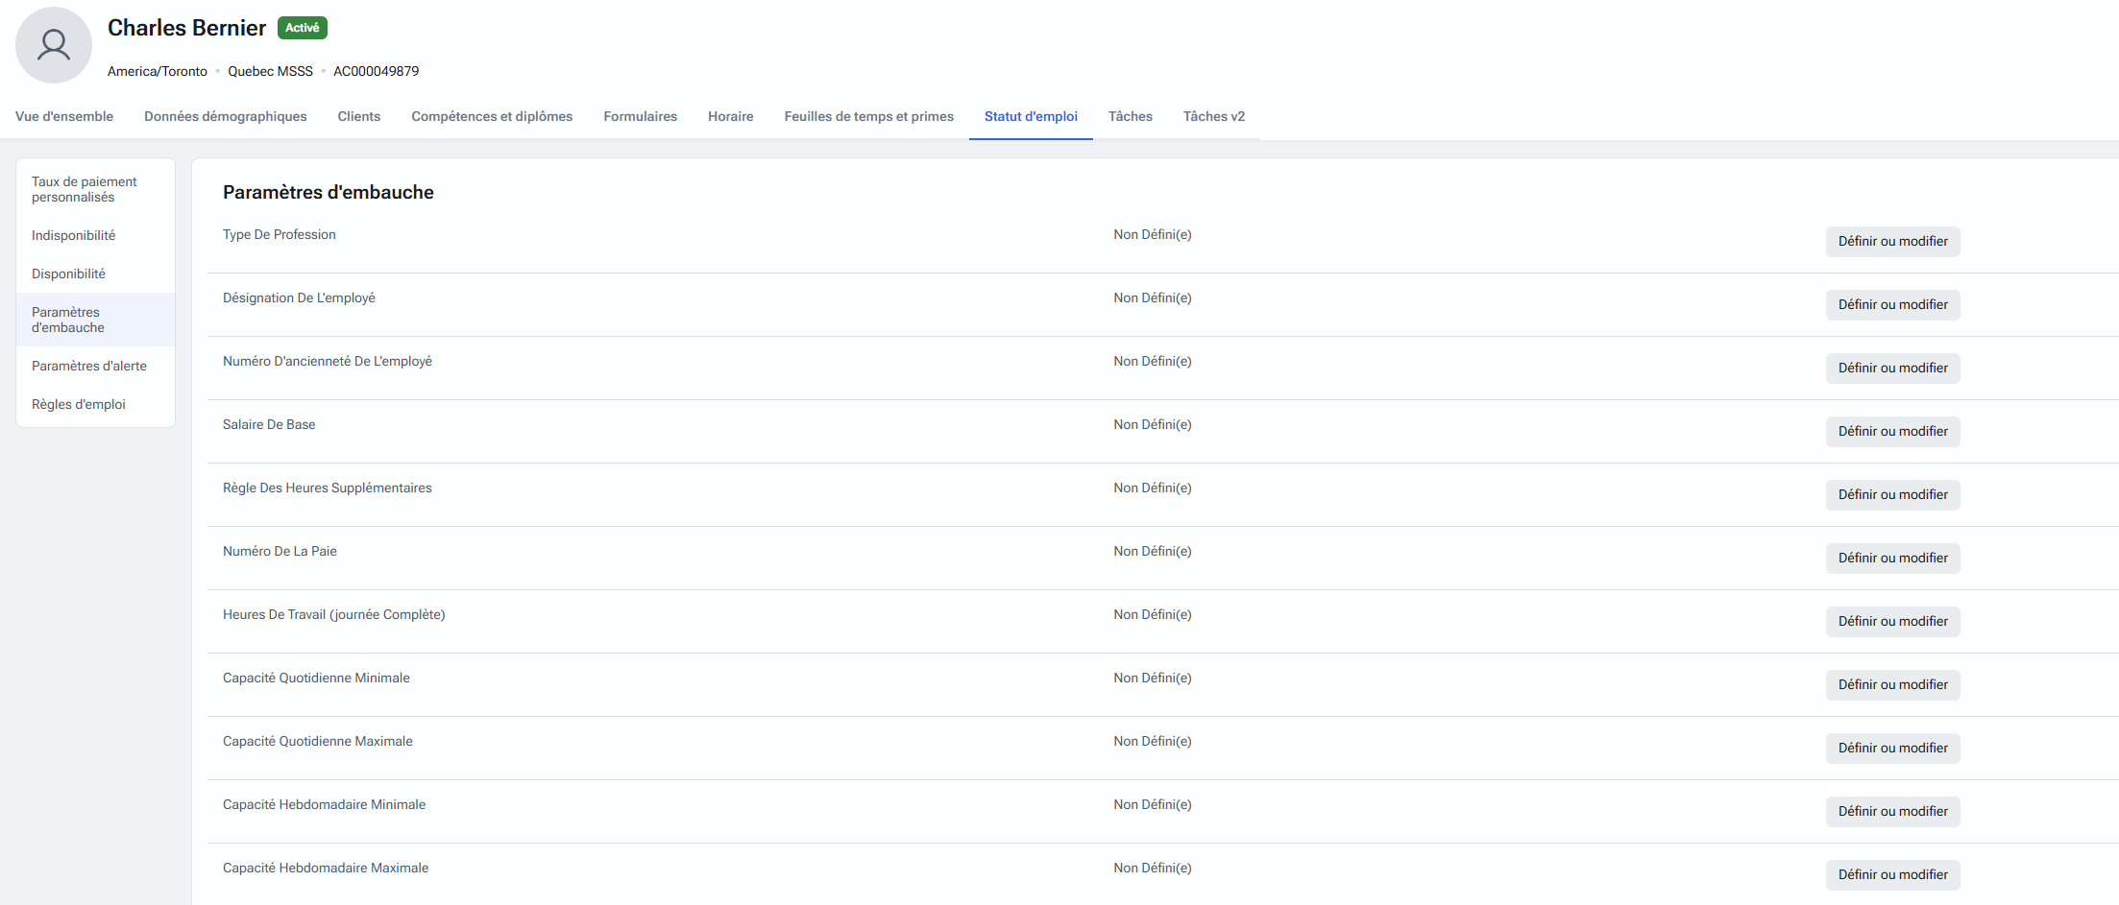This screenshot has height=905, width=2119.
Task: Click Définir ou modifier for Numéro De La Paie
Action: pyautogui.click(x=1892, y=558)
